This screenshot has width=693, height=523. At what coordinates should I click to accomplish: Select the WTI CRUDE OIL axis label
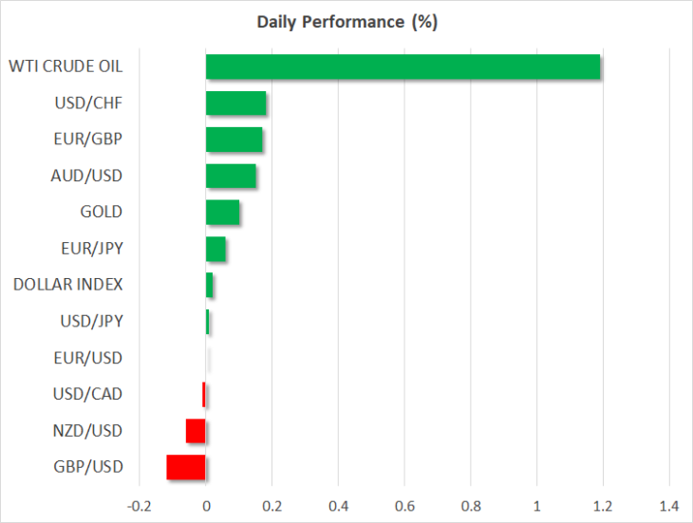[x=66, y=66]
